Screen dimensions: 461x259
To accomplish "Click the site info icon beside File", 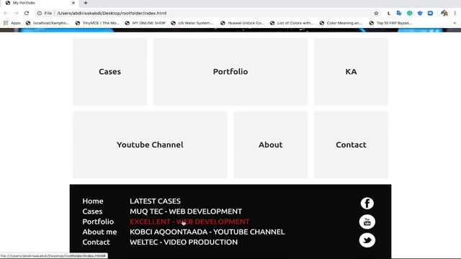I will [39, 13].
